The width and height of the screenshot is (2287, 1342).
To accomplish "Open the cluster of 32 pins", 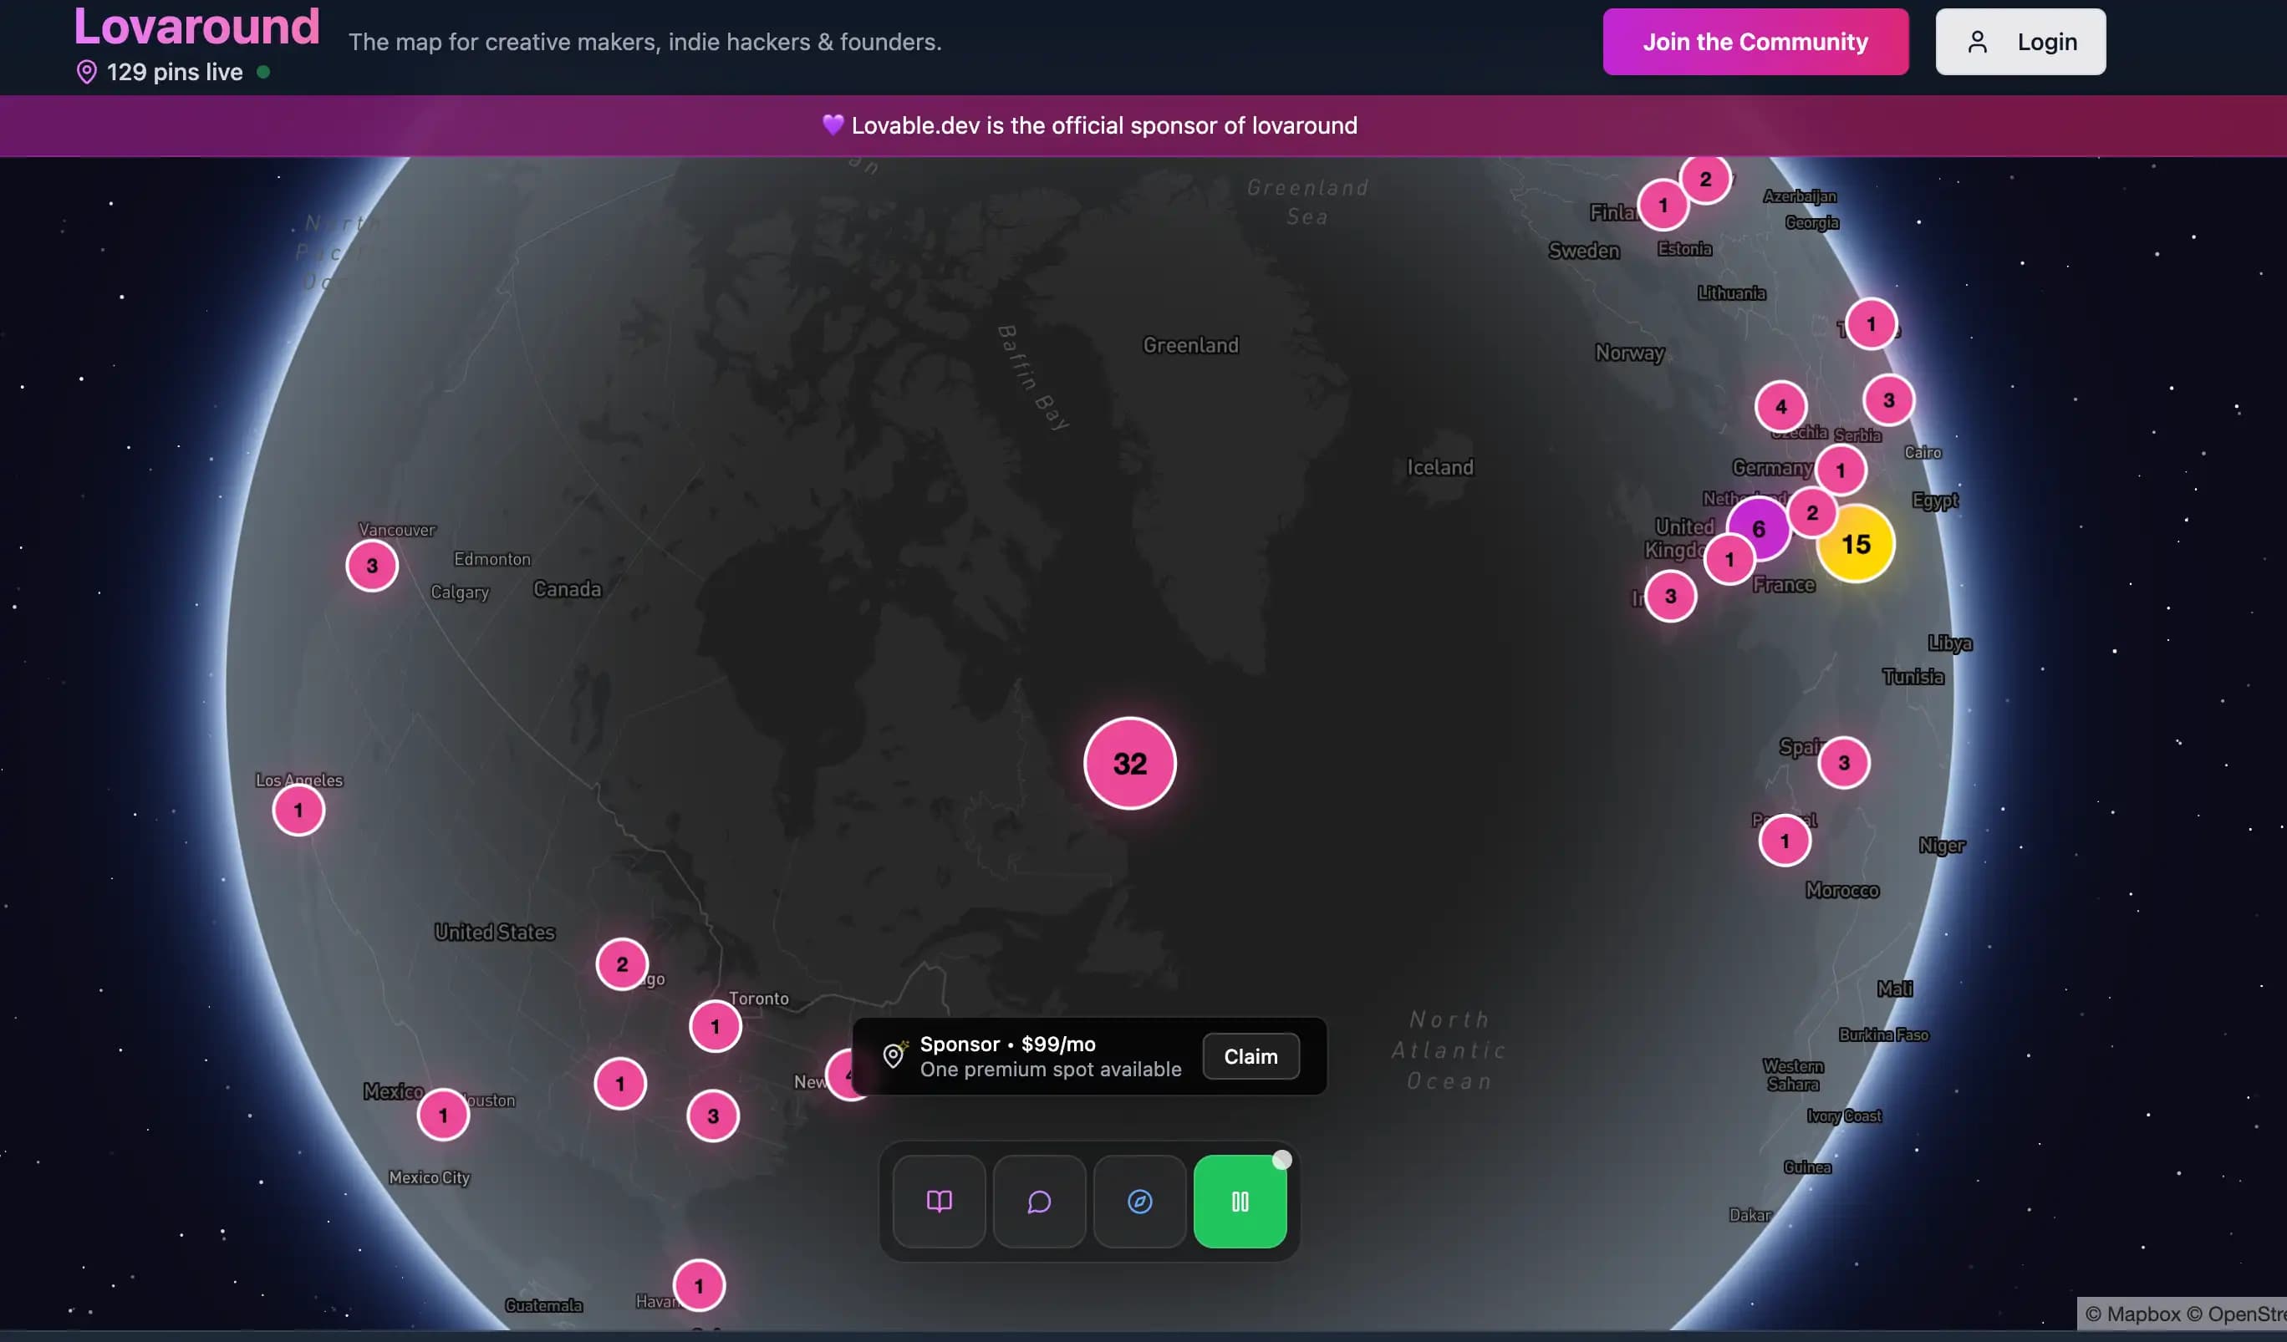I will tap(1130, 763).
